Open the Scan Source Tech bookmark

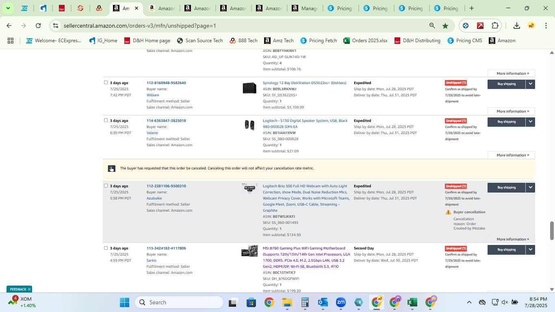point(200,41)
